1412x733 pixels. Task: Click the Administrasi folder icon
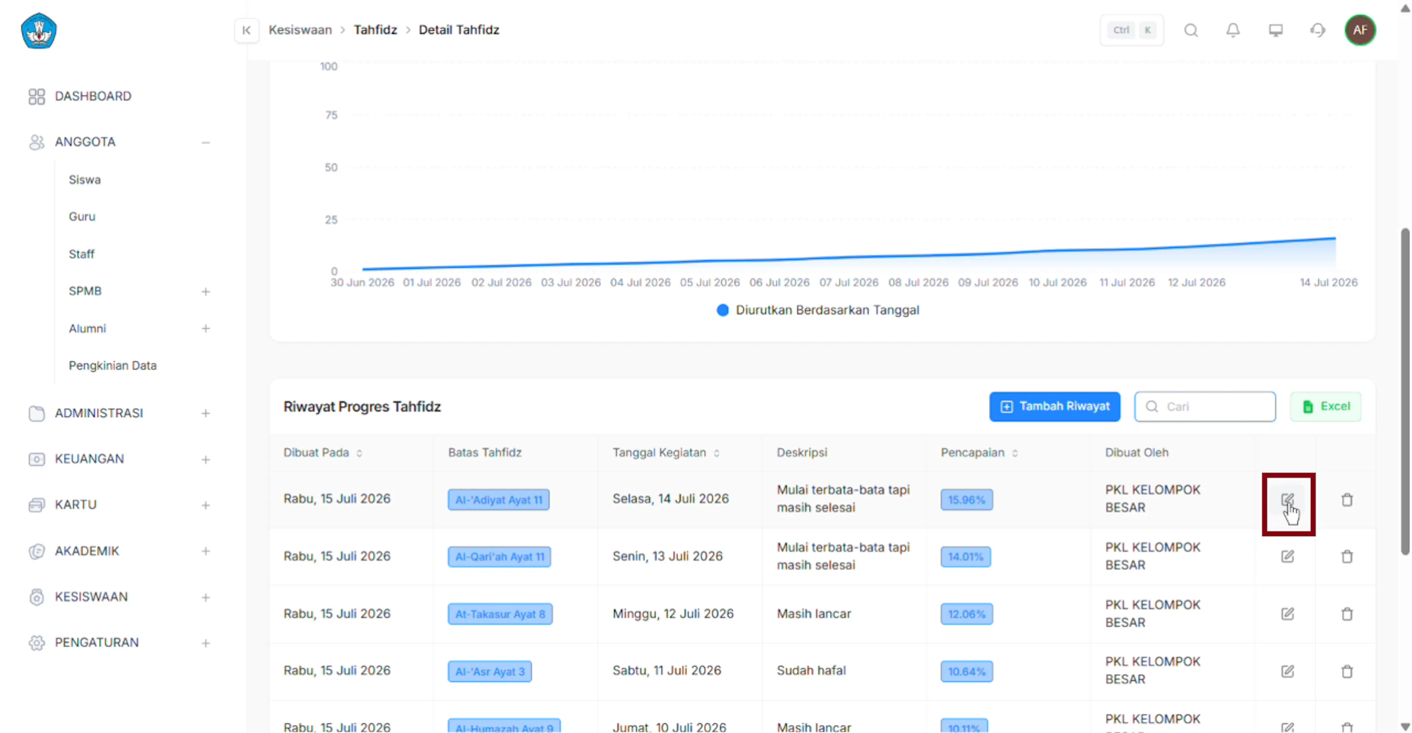[37, 413]
